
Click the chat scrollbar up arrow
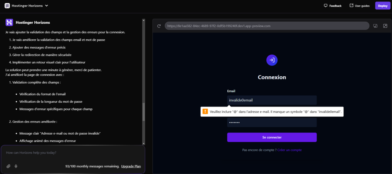tap(144, 20)
